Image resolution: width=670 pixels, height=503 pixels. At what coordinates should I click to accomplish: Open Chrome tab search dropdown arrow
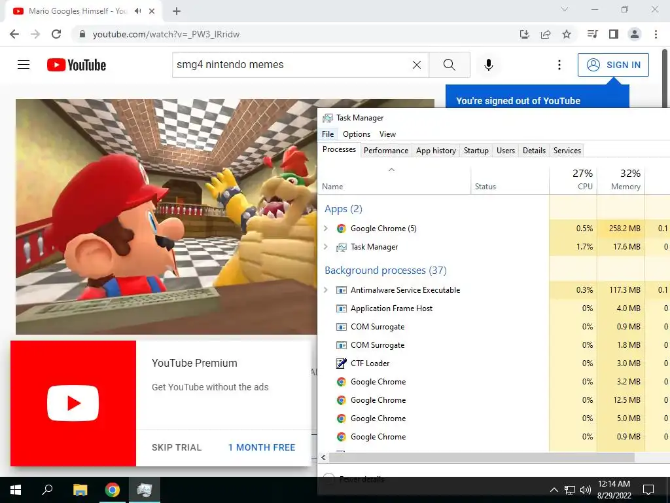(565, 9)
